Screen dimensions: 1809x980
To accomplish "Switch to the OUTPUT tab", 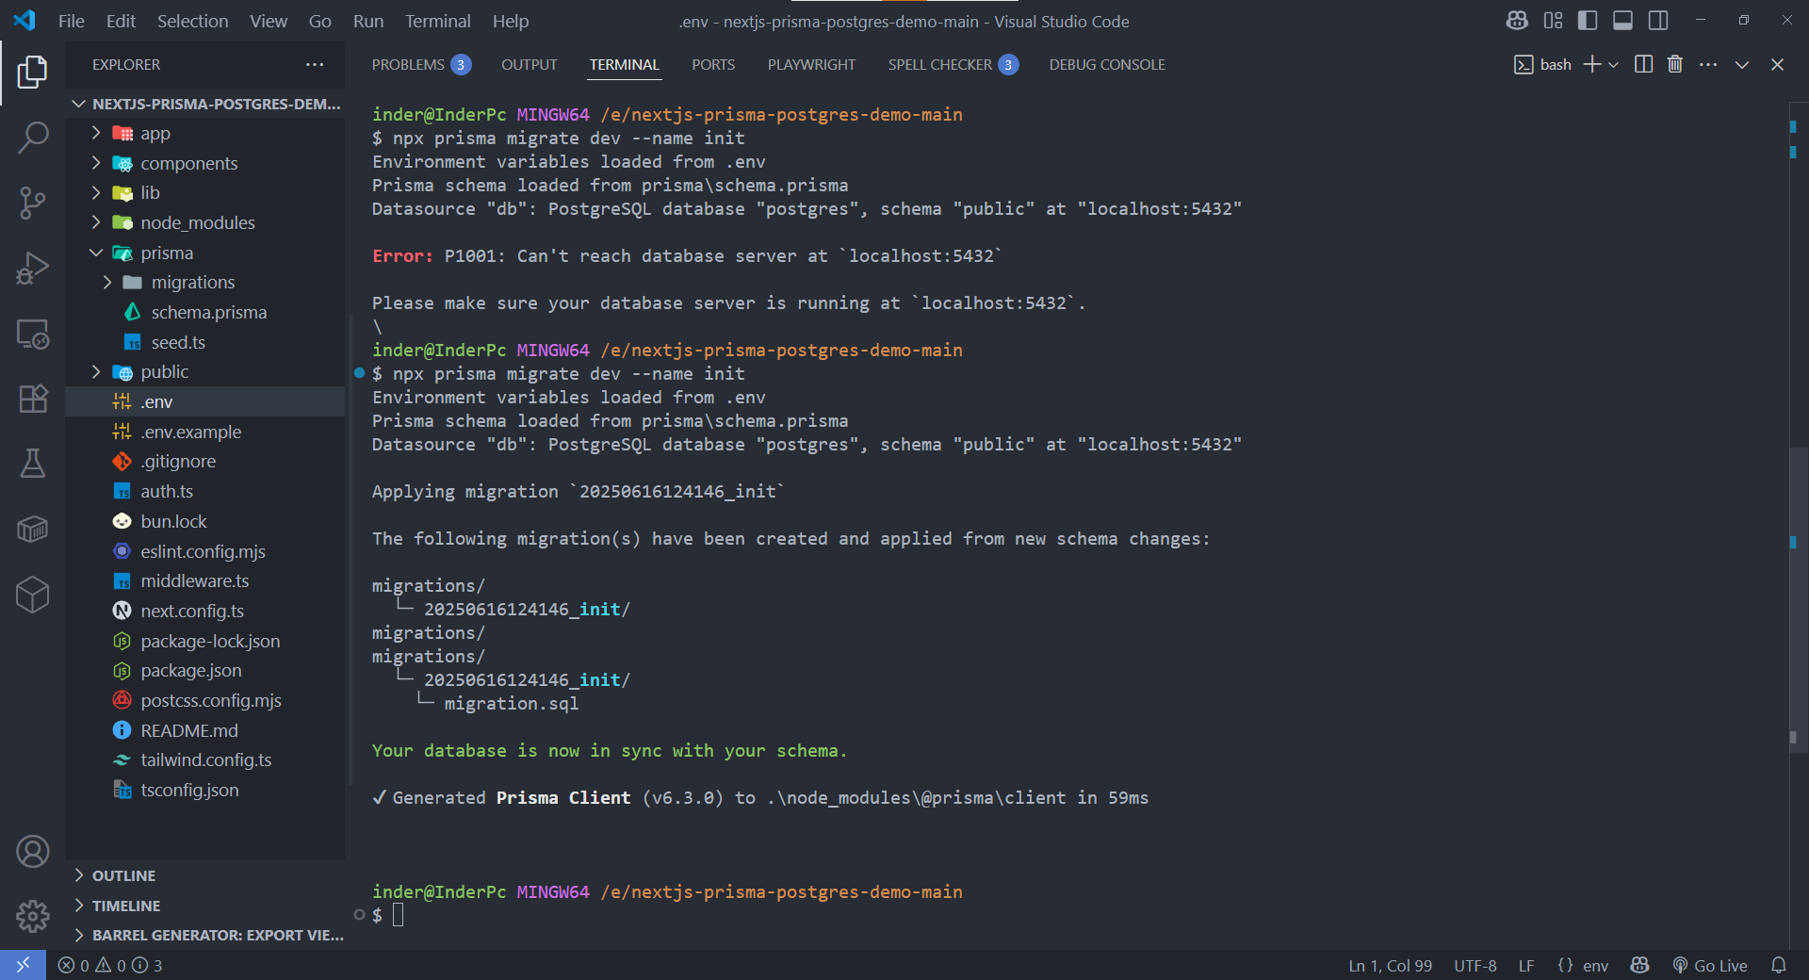I will [x=530, y=64].
